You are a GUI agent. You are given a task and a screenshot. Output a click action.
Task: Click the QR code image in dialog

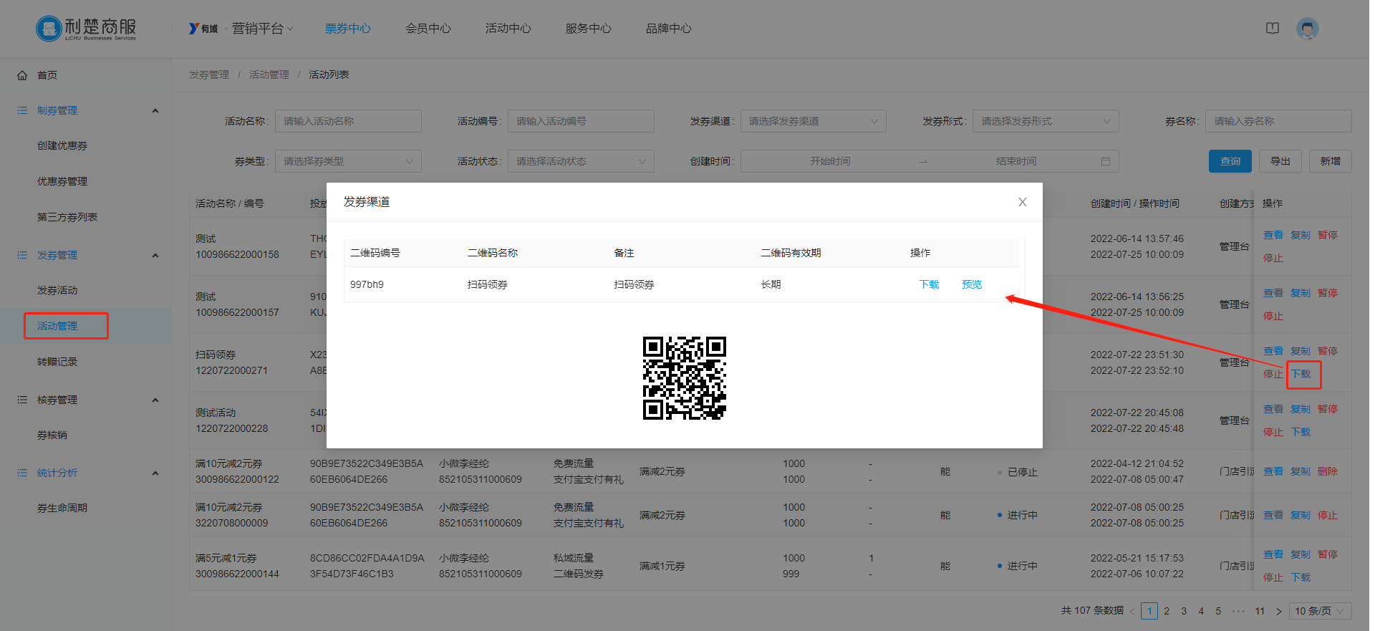(685, 378)
